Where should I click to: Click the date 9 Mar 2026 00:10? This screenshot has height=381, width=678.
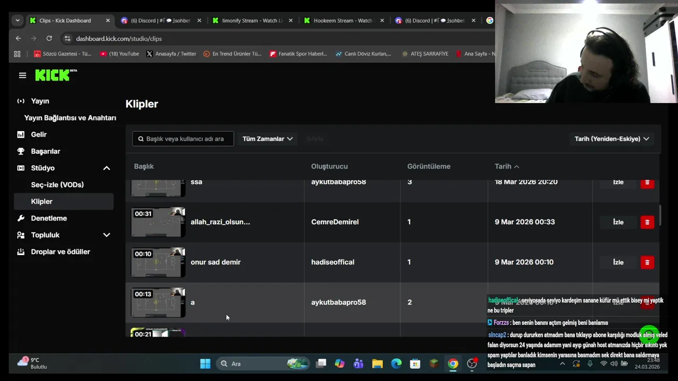(524, 262)
